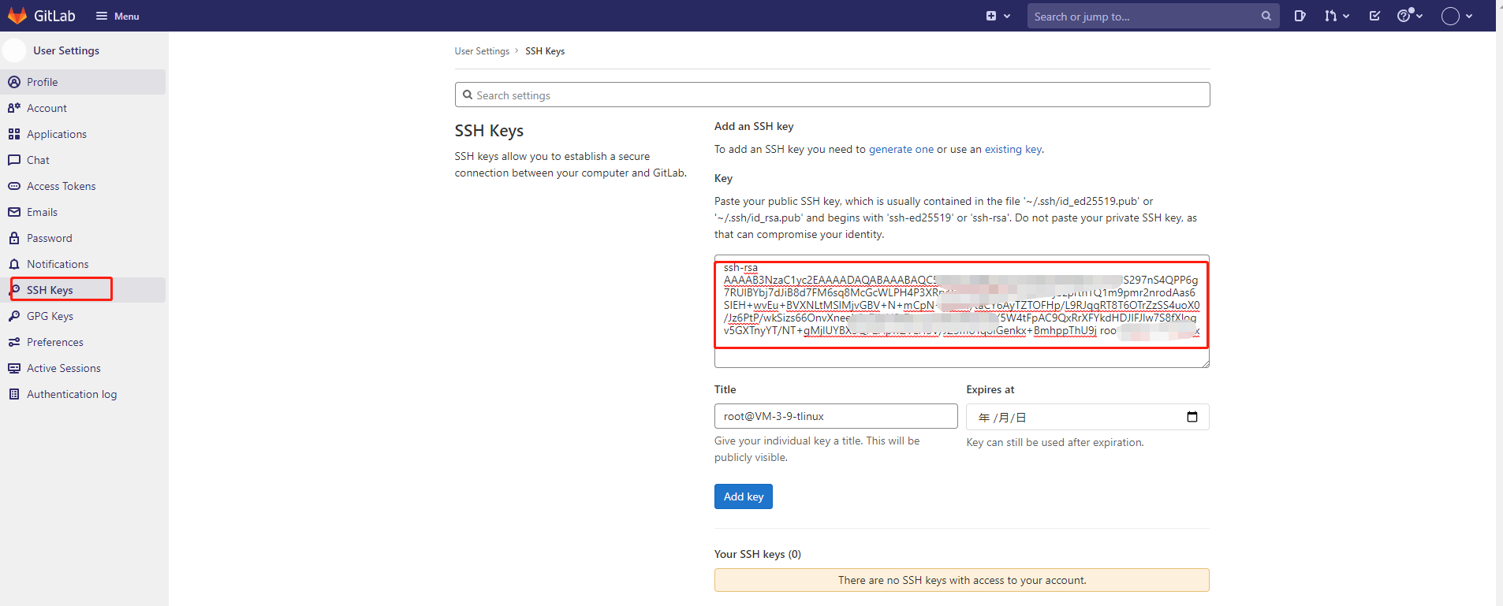Select Active Sessions in sidebar
The image size is (1503, 606).
[63, 368]
